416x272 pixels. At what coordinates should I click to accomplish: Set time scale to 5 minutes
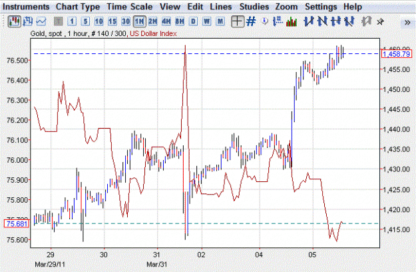(x=85, y=21)
